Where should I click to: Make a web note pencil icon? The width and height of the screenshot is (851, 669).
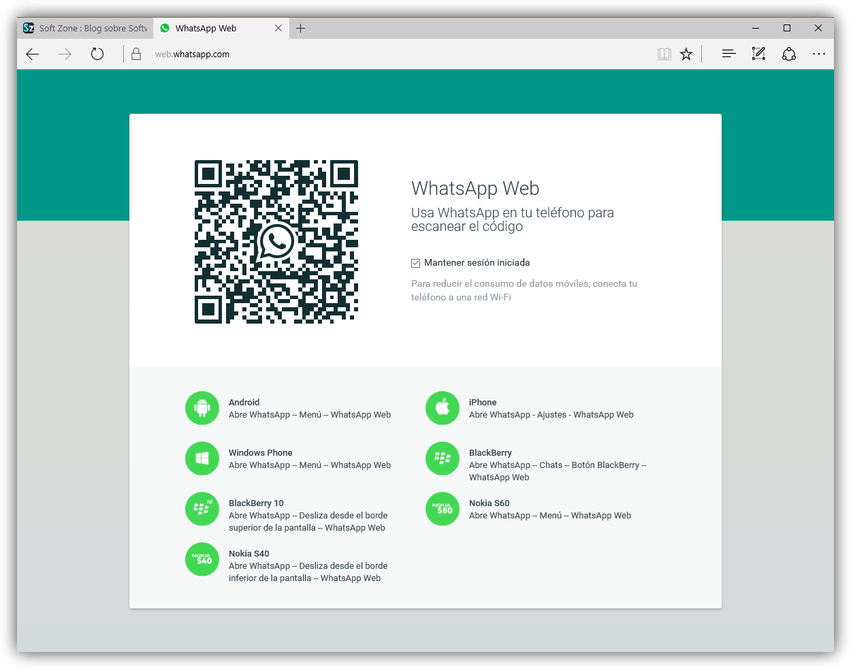pyautogui.click(x=758, y=54)
